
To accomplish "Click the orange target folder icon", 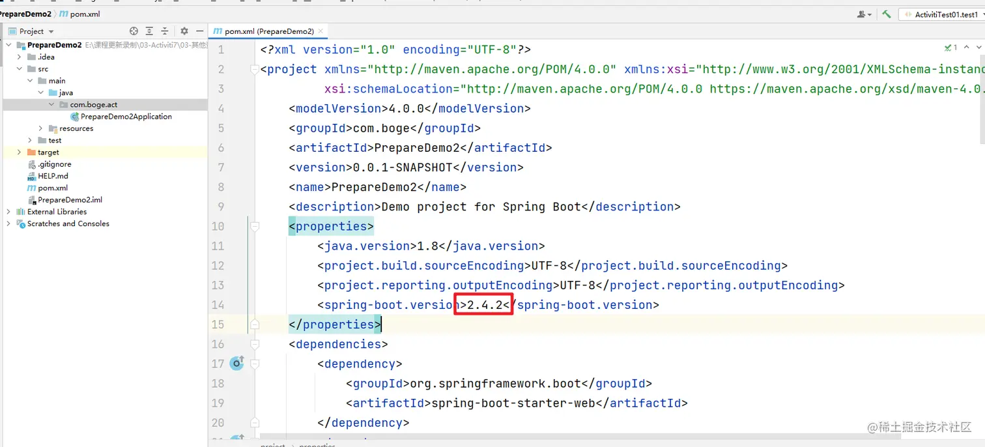I will pos(32,152).
